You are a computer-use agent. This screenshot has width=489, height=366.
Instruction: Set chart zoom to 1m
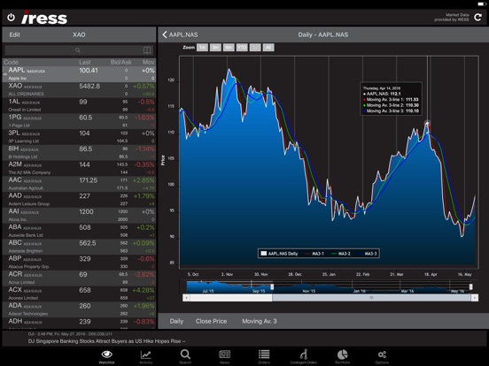[x=202, y=48]
